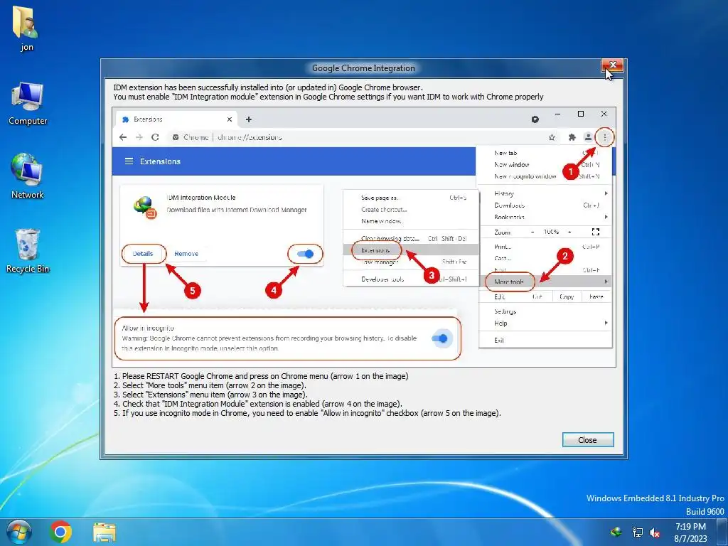The height and width of the screenshot is (546, 728).
Task: Click the zoom-out minus in the Zoom row
Action: 532,232
